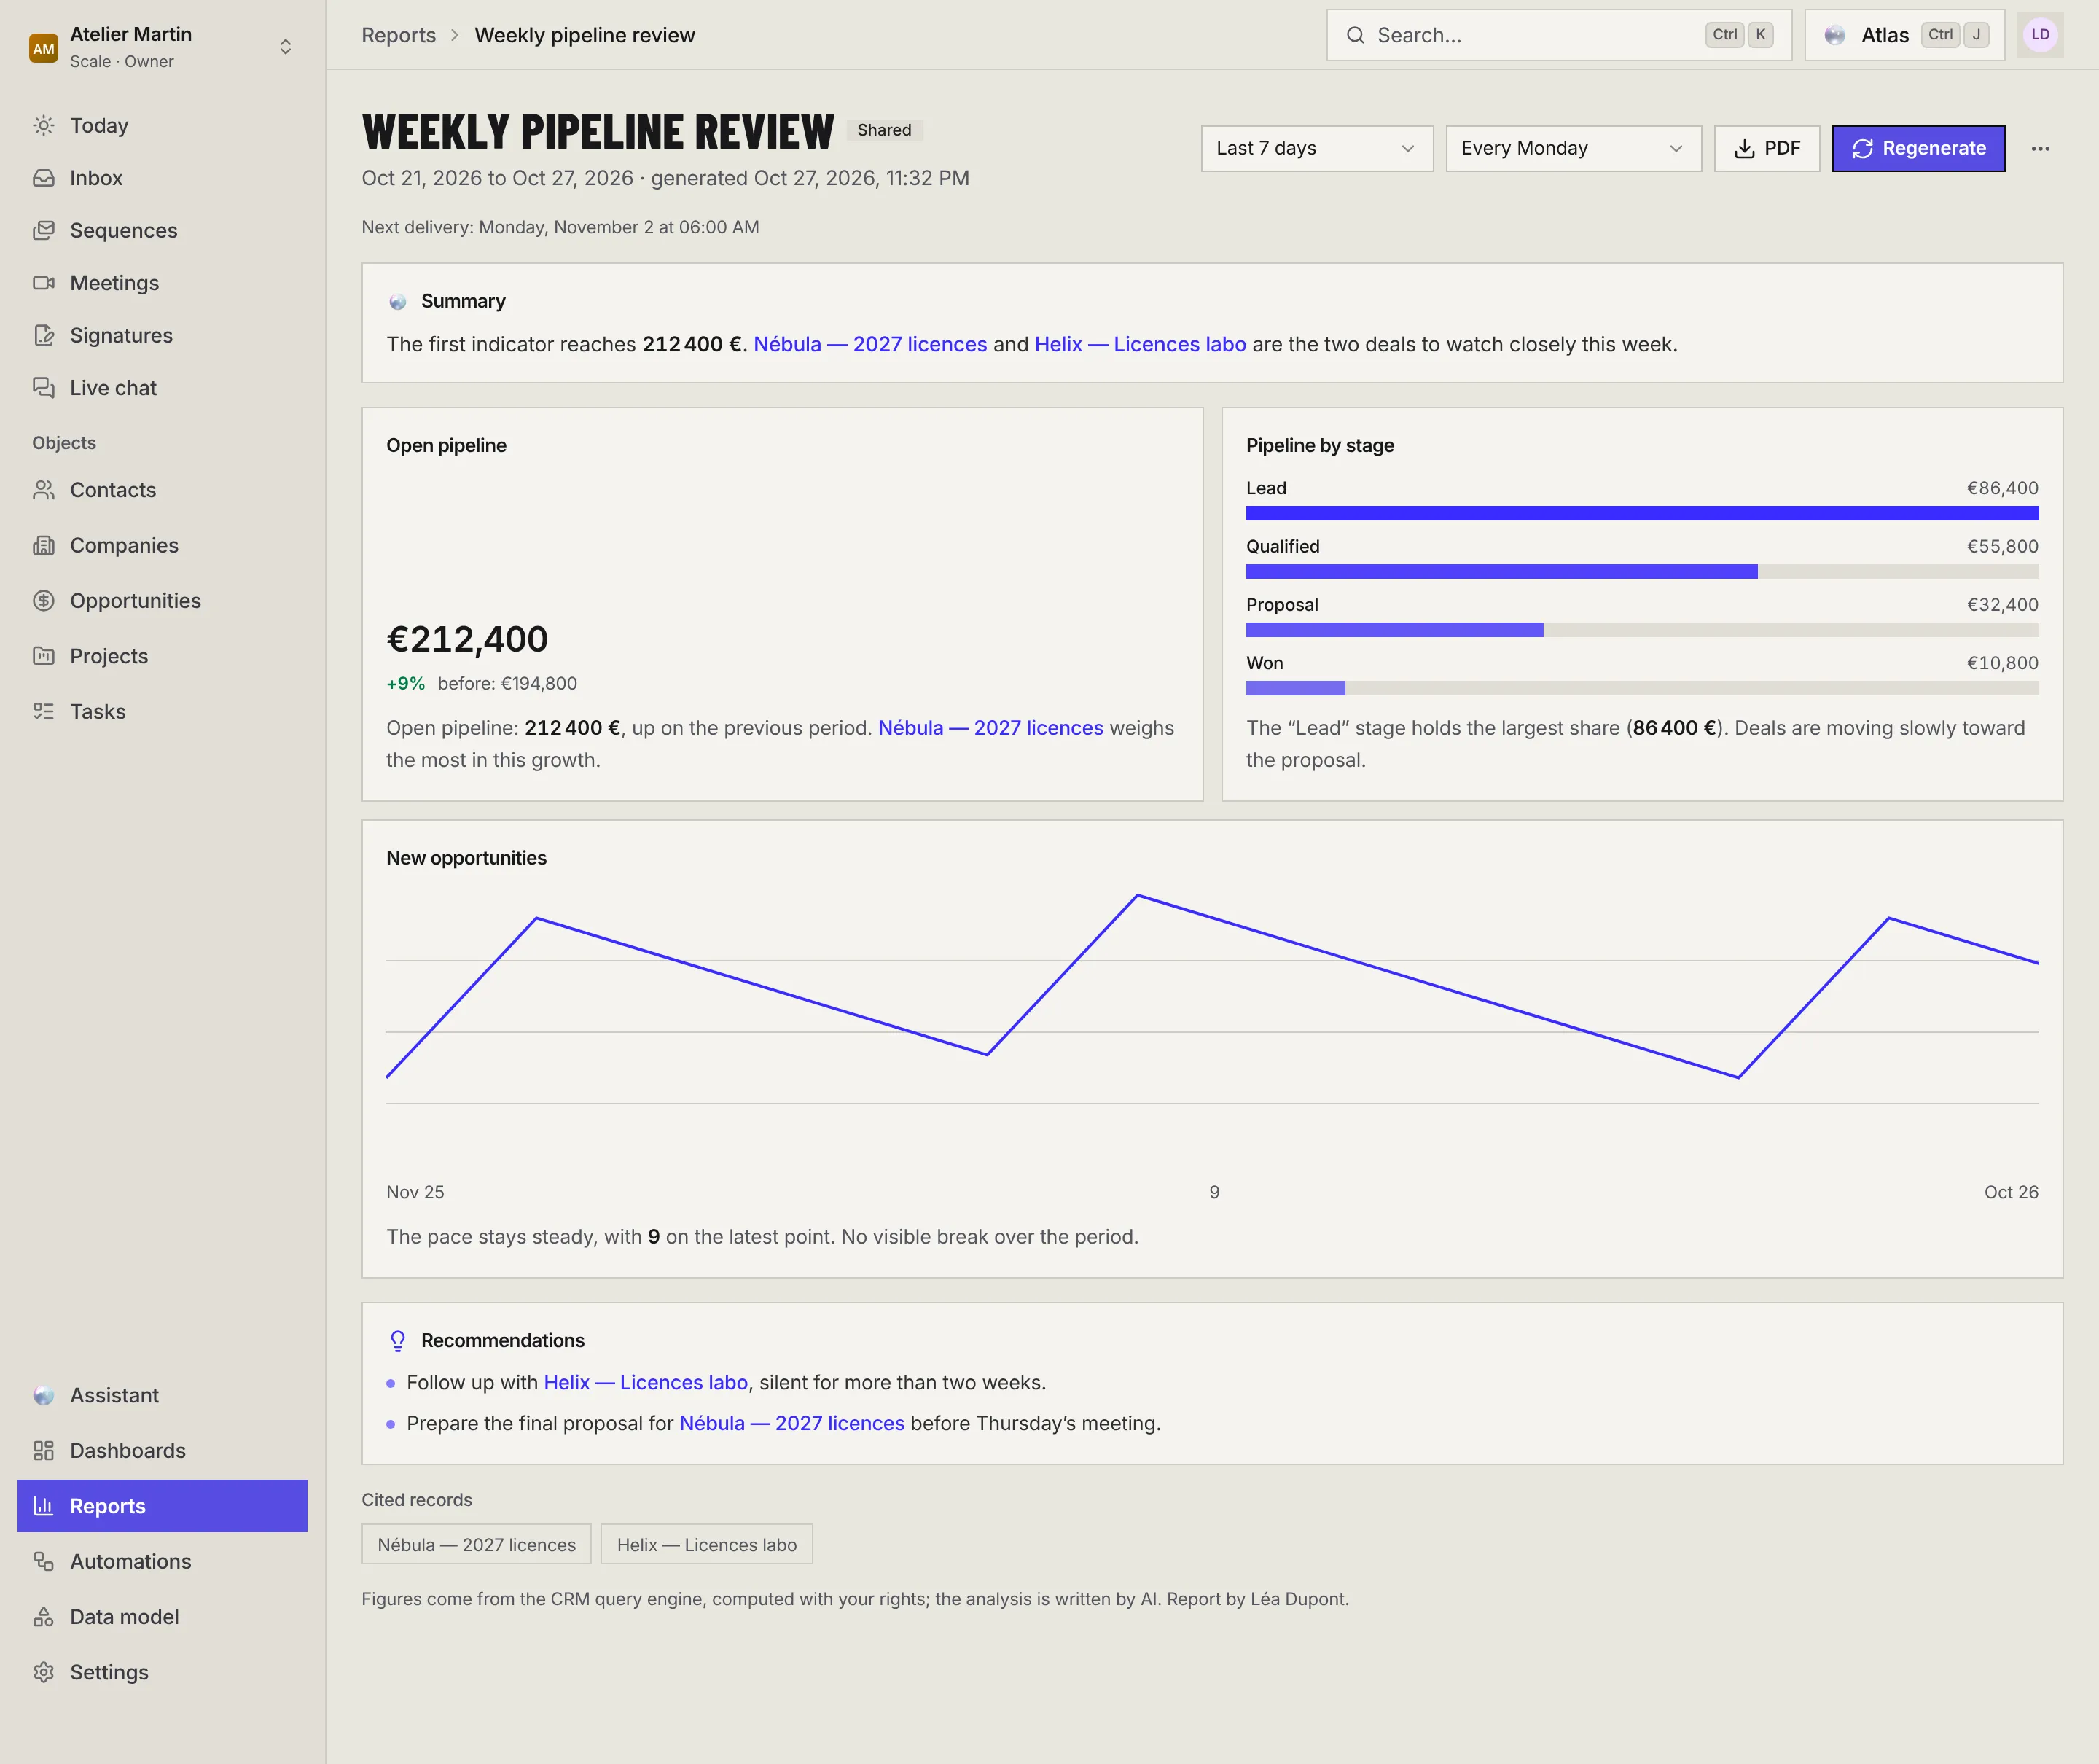
Task: Open the LD user avatar
Action: tap(2040, 35)
